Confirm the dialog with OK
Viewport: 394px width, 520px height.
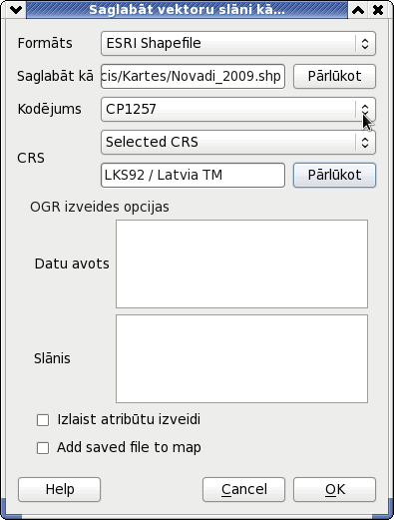[x=334, y=489]
